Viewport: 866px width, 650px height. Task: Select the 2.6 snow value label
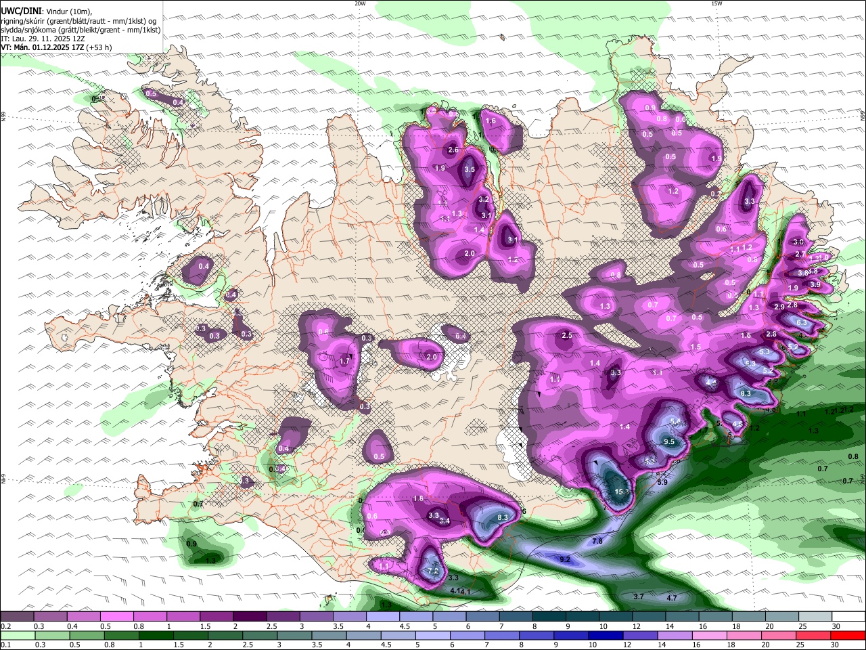[453, 150]
